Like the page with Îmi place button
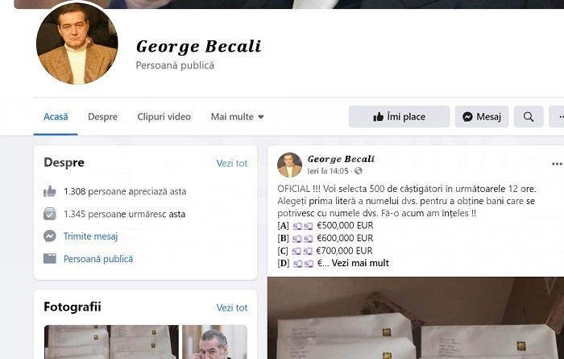 tap(400, 117)
